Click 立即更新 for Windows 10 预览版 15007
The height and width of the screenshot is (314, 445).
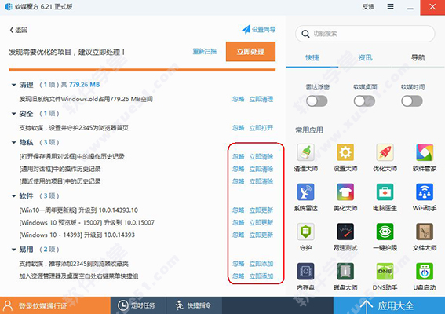coord(261,222)
